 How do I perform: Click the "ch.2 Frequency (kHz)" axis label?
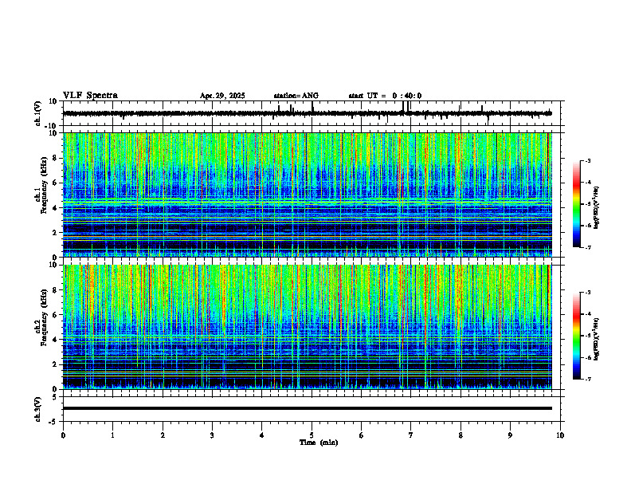pyautogui.click(x=41, y=317)
